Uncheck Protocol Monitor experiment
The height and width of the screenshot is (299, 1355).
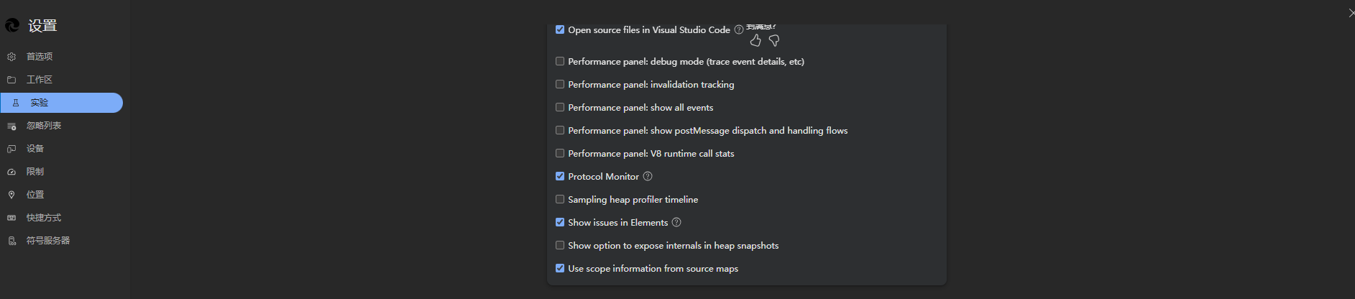click(560, 176)
